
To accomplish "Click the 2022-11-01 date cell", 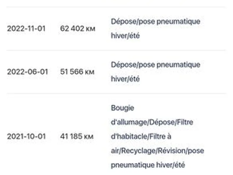I will click(26, 29).
